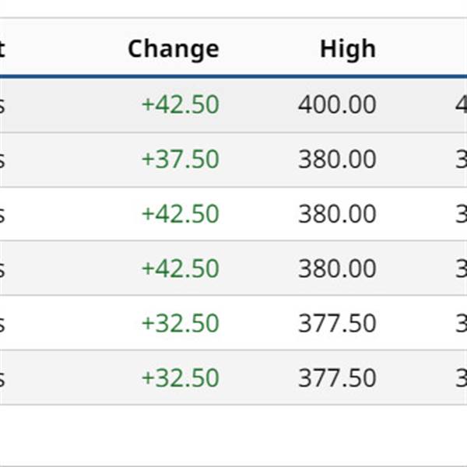Click the cut-off cell left of +37.50
Image resolution: width=467 pixels, height=467 pixels.
click(x=2, y=160)
